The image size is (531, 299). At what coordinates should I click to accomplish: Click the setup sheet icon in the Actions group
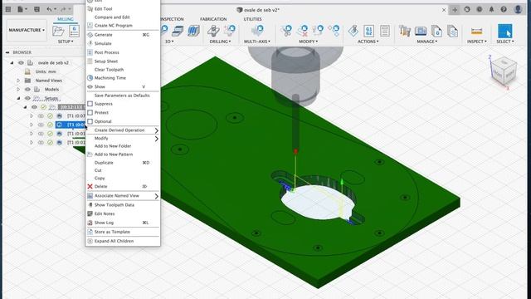(x=385, y=31)
